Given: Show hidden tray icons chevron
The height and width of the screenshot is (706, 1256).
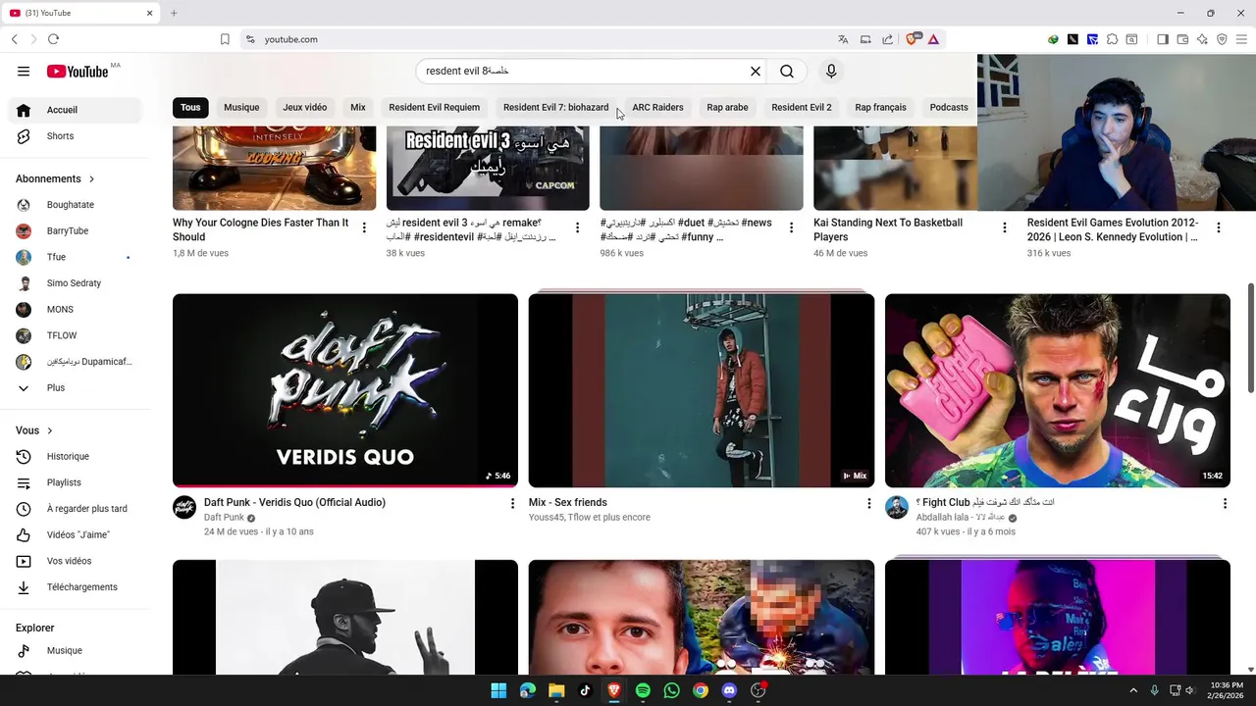Looking at the screenshot, I should [x=1133, y=690].
